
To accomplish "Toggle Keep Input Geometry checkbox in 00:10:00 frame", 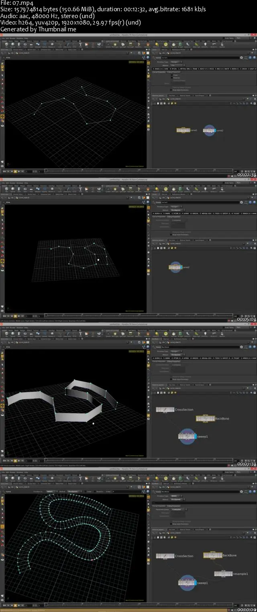I will 171,524.
